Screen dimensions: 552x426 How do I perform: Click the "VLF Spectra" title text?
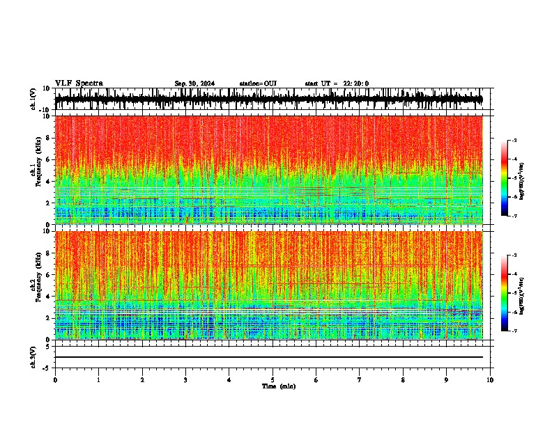pos(79,84)
